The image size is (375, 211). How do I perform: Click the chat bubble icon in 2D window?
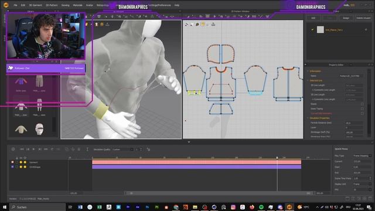[197, 24]
